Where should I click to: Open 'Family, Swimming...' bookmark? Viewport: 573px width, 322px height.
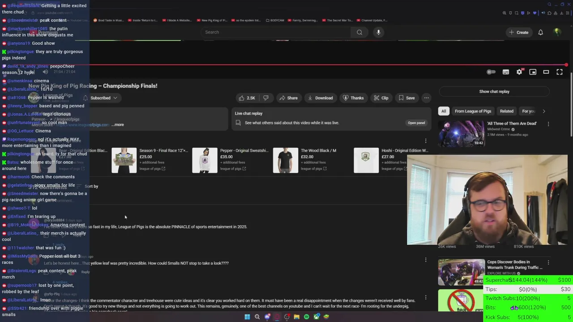coord(303,20)
